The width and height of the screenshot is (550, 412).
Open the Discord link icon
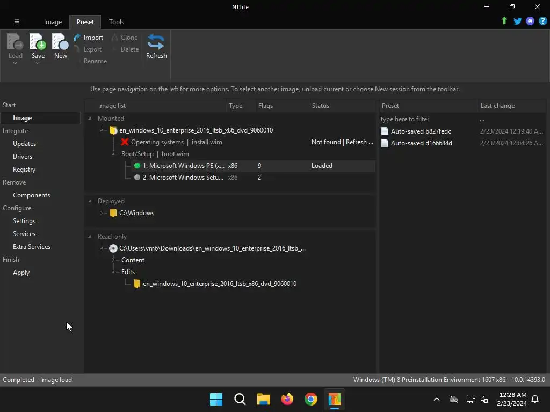point(530,21)
